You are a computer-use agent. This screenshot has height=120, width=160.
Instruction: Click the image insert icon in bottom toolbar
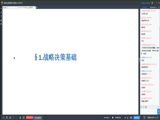(10, 117)
